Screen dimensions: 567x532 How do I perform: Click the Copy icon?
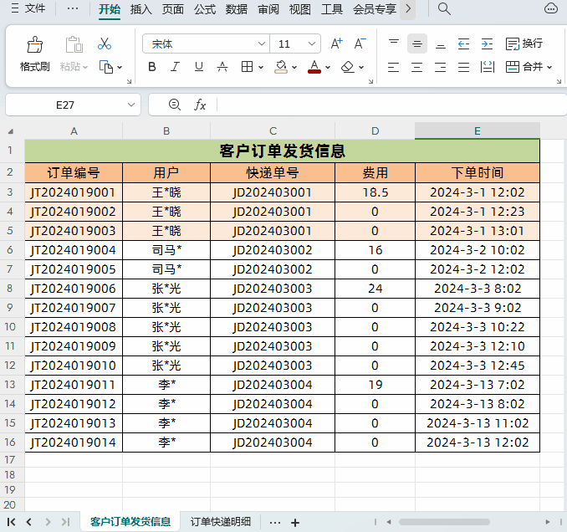pos(106,67)
